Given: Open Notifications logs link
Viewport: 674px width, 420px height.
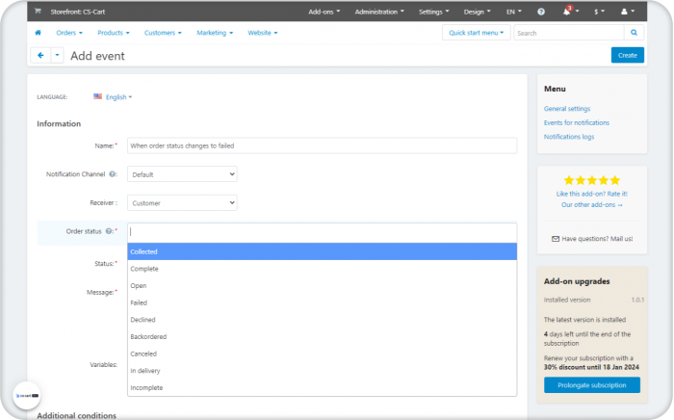Looking at the screenshot, I should [x=569, y=137].
